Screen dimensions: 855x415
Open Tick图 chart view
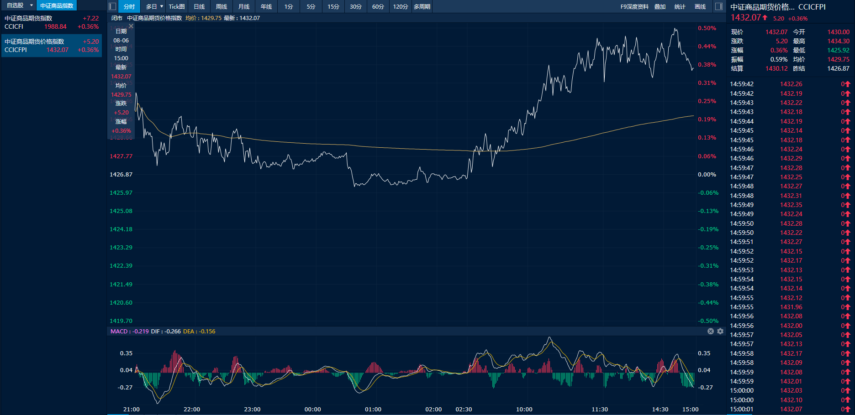[x=177, y=6]
